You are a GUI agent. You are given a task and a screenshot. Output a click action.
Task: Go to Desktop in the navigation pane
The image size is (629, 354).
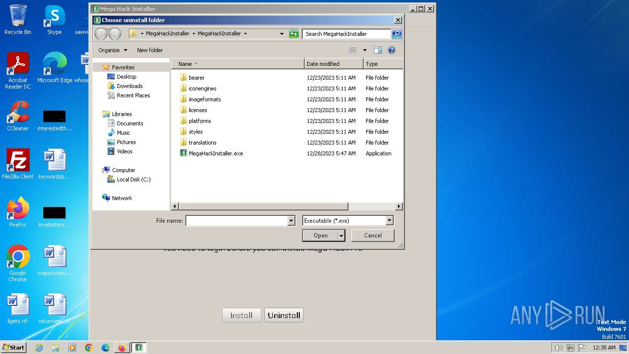pos(126,77)
